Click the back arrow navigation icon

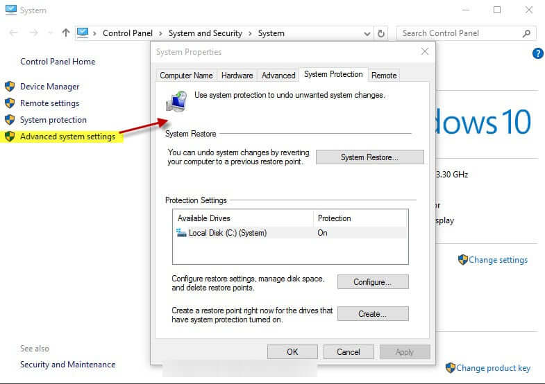[x=14, y=33]
